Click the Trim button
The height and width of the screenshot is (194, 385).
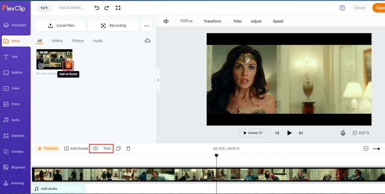point(107,148)
